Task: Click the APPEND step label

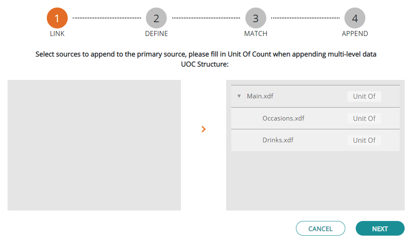Action: (x=354, y=33)
